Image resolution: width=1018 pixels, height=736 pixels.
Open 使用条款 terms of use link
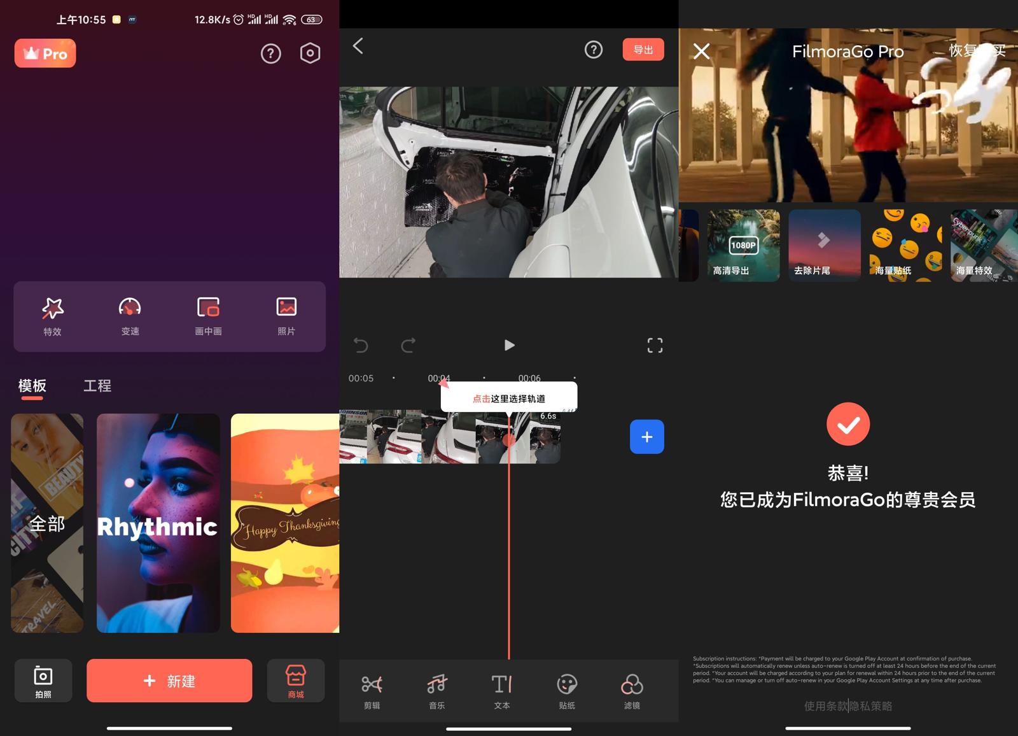[x=825, y=705]
